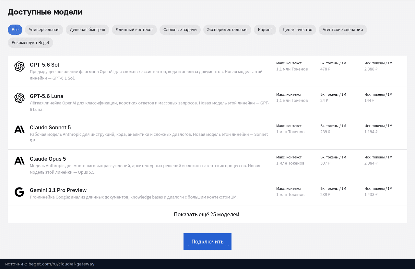Pick the 'Кодинг' filter chip
Image resolution: width=415 pixels, height=269 pixels.
point(265,30)
